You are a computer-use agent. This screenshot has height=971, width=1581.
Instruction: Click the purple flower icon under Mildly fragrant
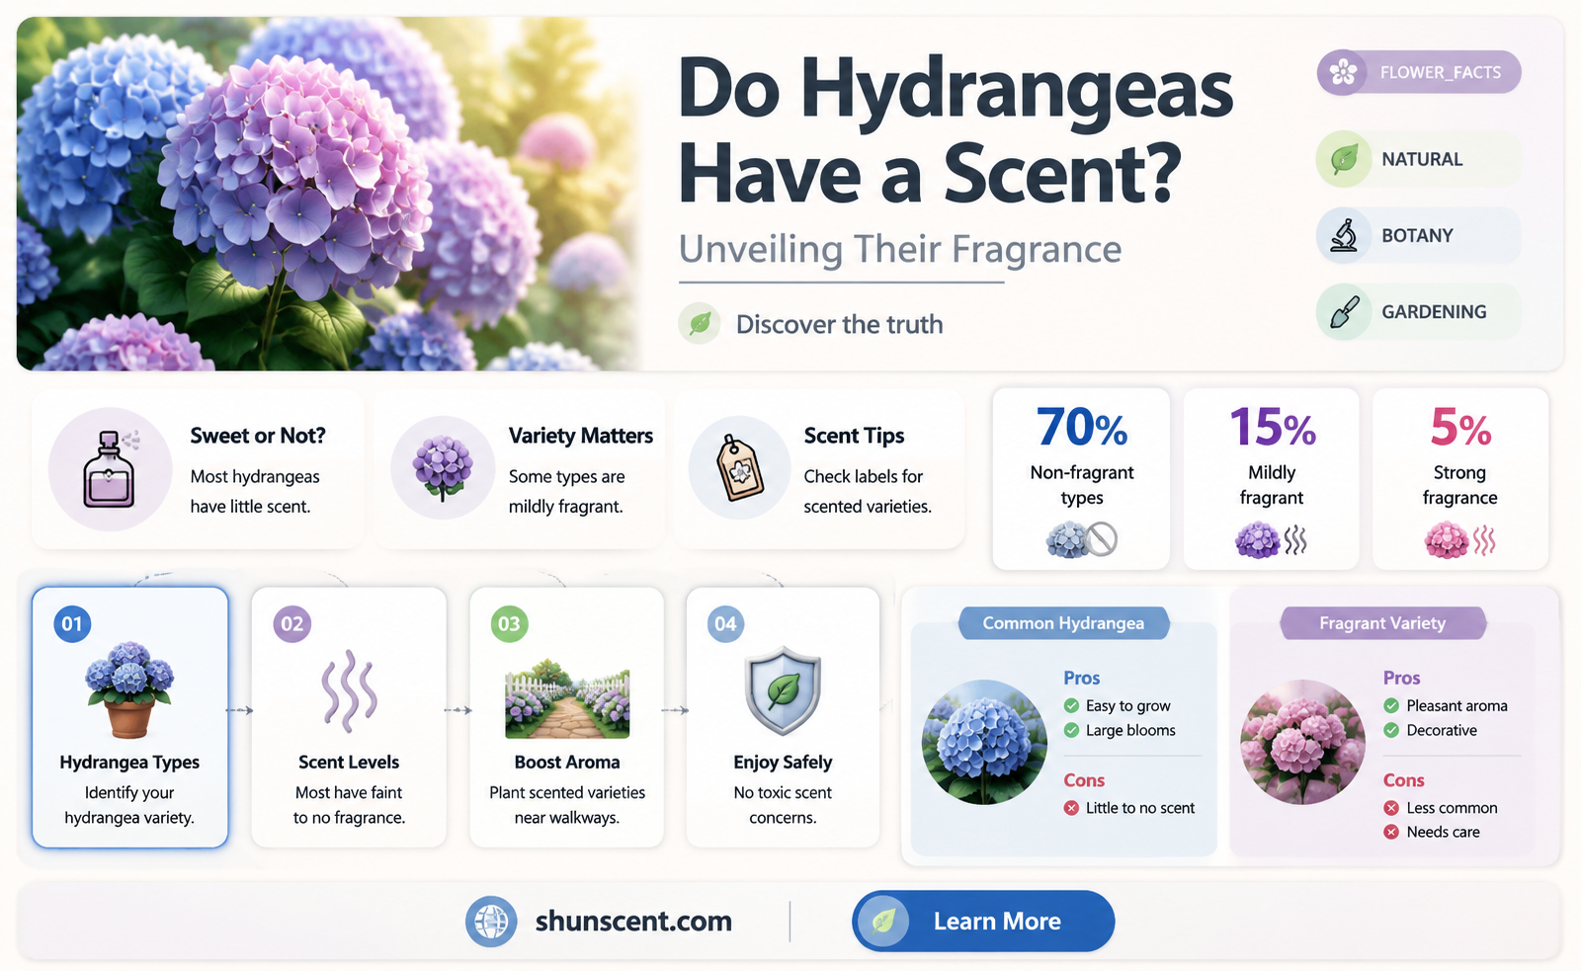(1258, 540)
